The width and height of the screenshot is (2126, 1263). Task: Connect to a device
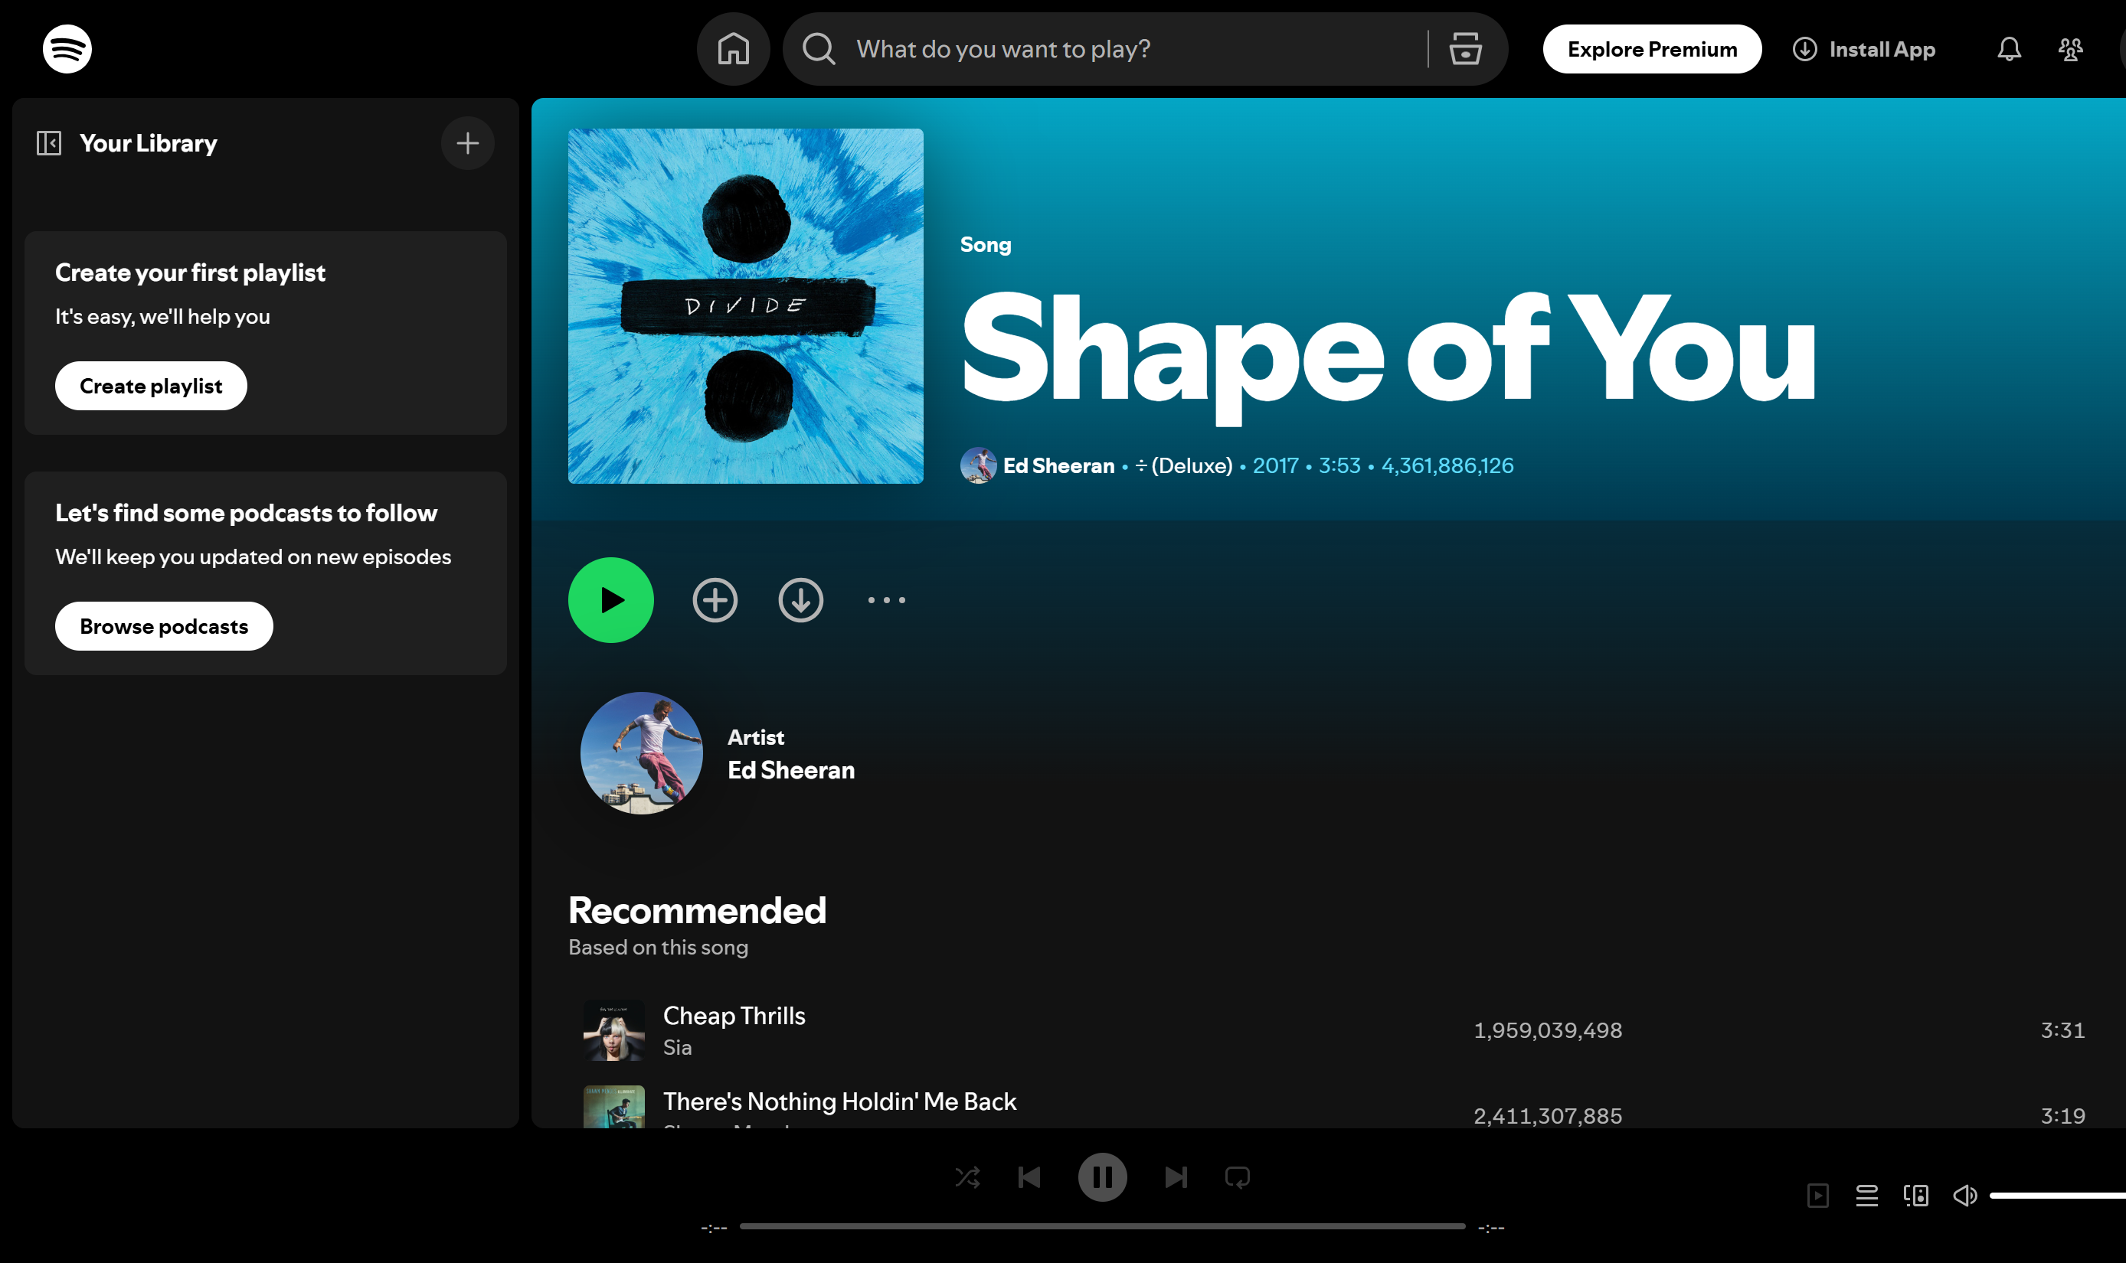coord(1915,1195)
